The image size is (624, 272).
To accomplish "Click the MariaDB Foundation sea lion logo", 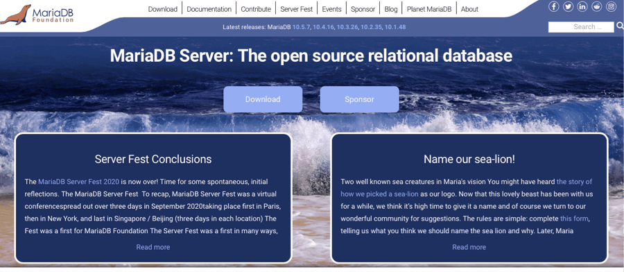I will (x=37, y=15).
